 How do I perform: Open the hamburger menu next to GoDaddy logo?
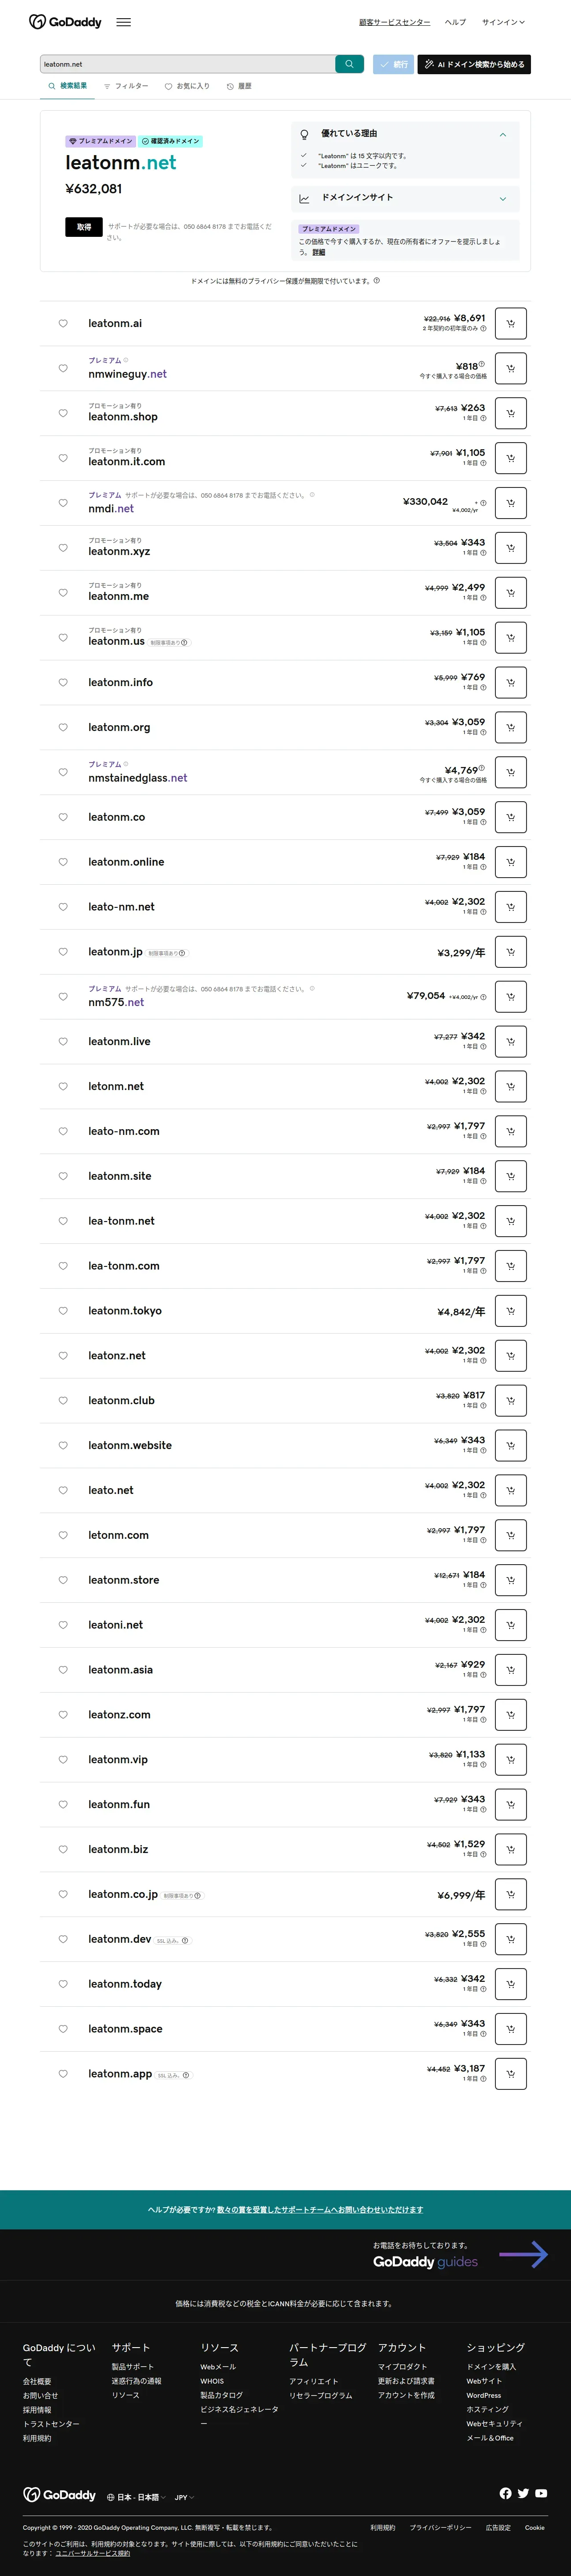pyautogui.click(x=123, y=22)
